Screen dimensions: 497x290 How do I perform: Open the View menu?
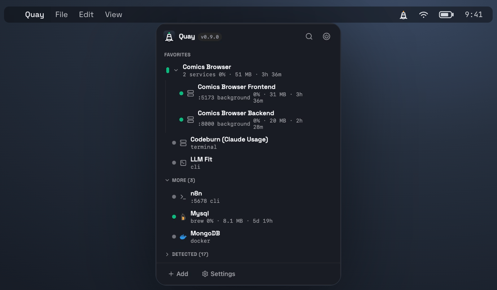click(113, 15)
